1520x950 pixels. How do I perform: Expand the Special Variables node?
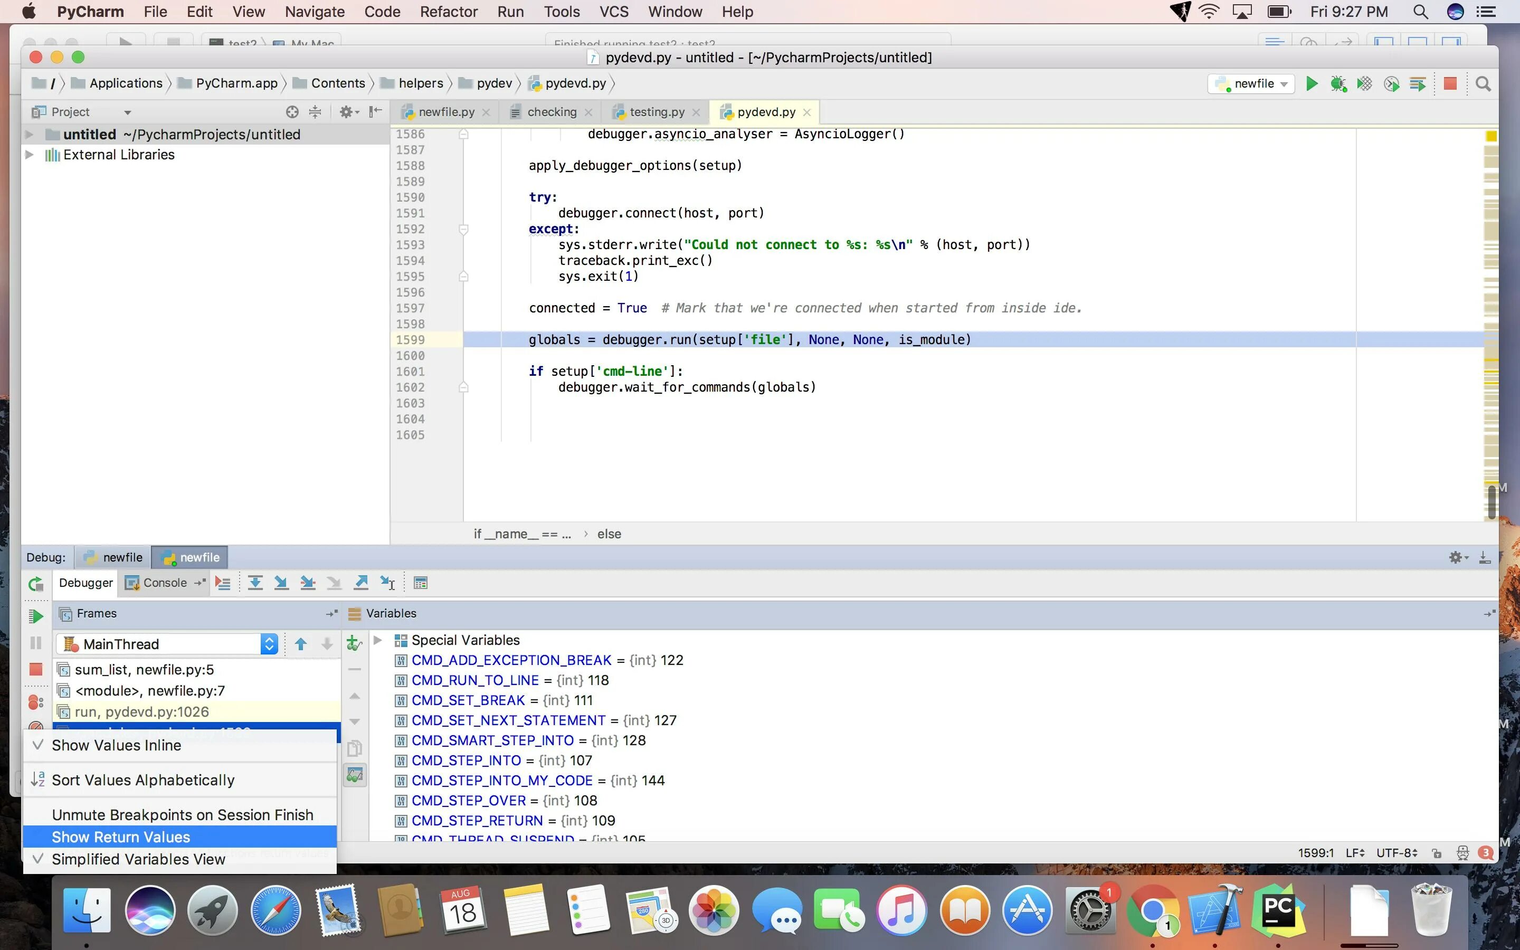pos(377,640)
